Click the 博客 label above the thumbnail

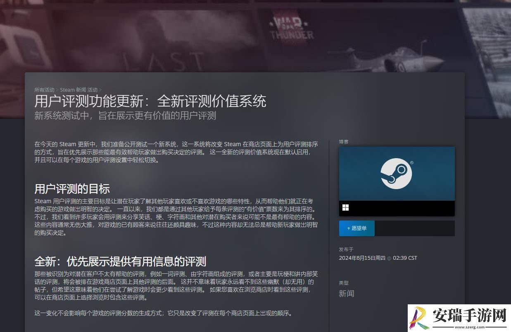(344, 142)
